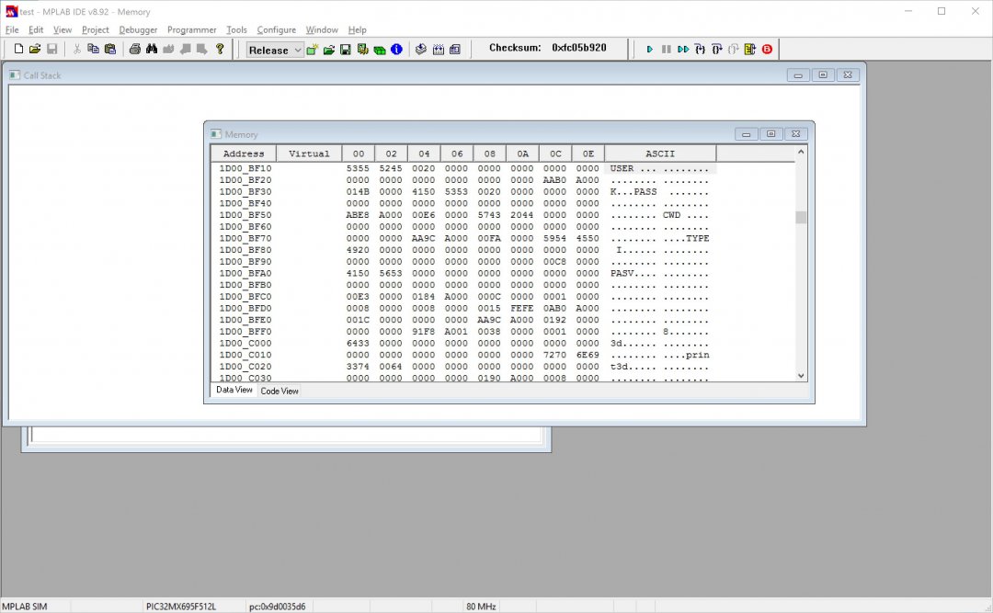Screen dimensions: 993x613
Task: Click the Open File folder icon
Action: click(x=35, y=50)
